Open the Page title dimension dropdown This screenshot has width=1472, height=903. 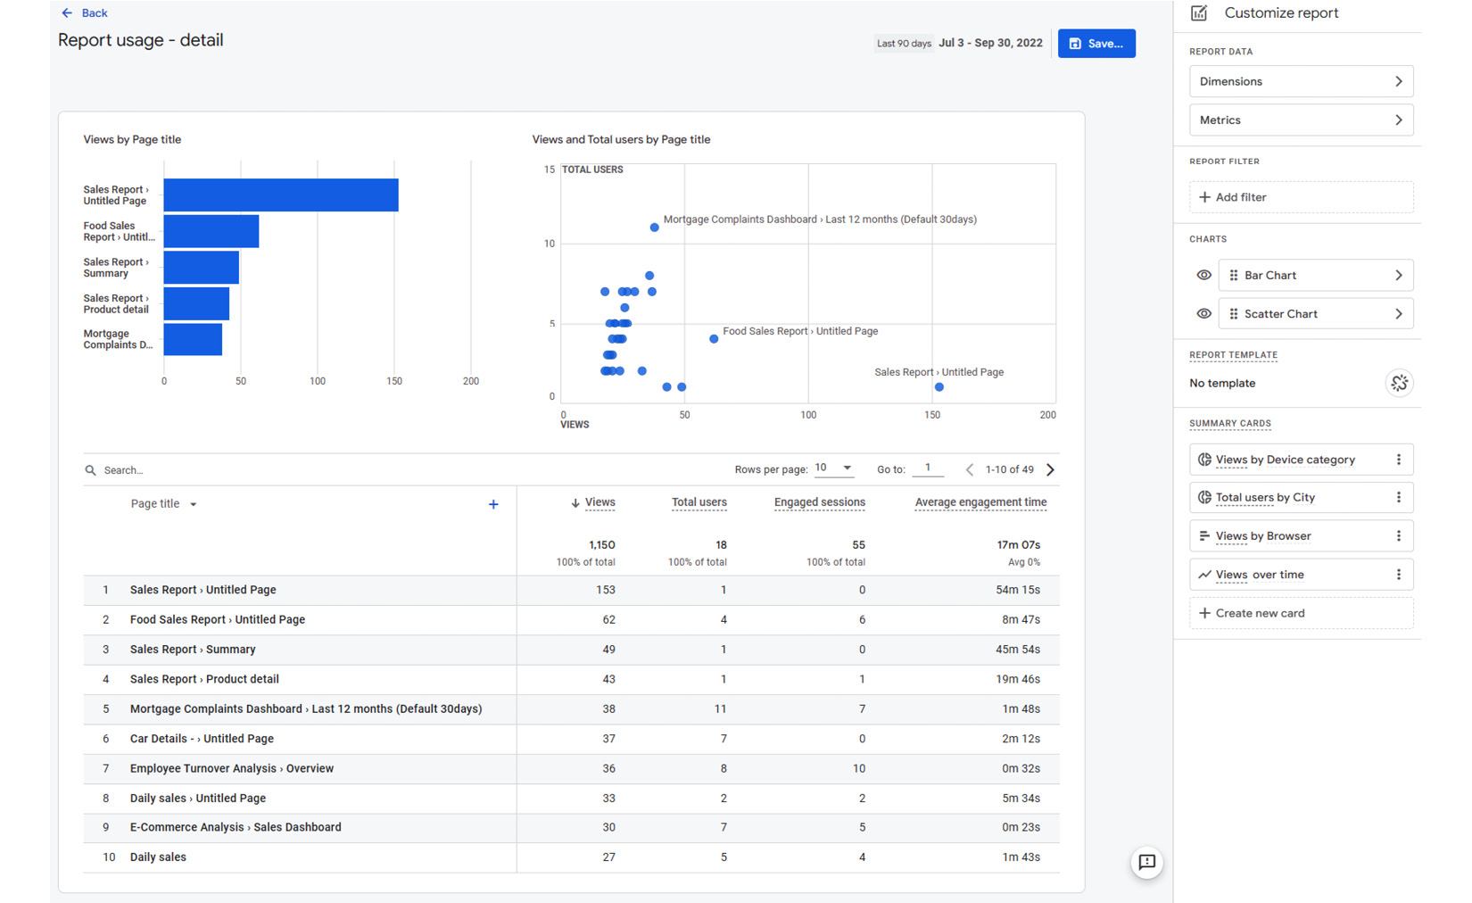[164, 504]
